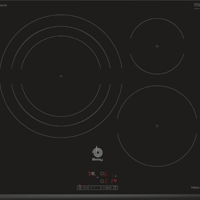Image resolution: width=200 pixels, height=200 pixels.
Task: Click the induction label at bottom right
Action: [195, 188]
